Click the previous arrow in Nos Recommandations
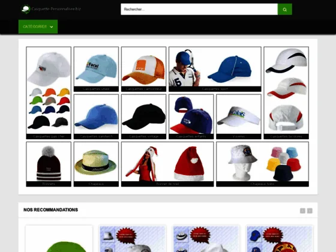The image size is (336, 252). point(302,211)
